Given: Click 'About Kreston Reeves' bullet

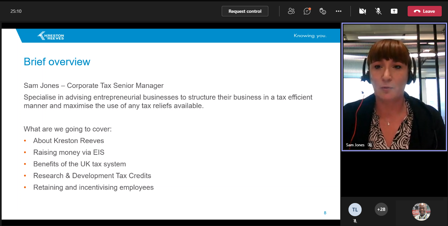Looking at the screenshot, I should [69, 141].
